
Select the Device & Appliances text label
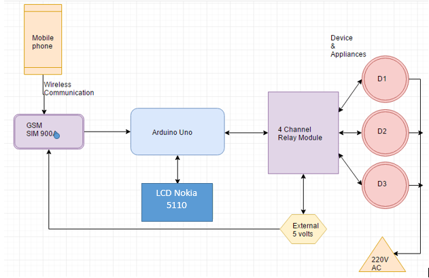click(x=348, y=46)
